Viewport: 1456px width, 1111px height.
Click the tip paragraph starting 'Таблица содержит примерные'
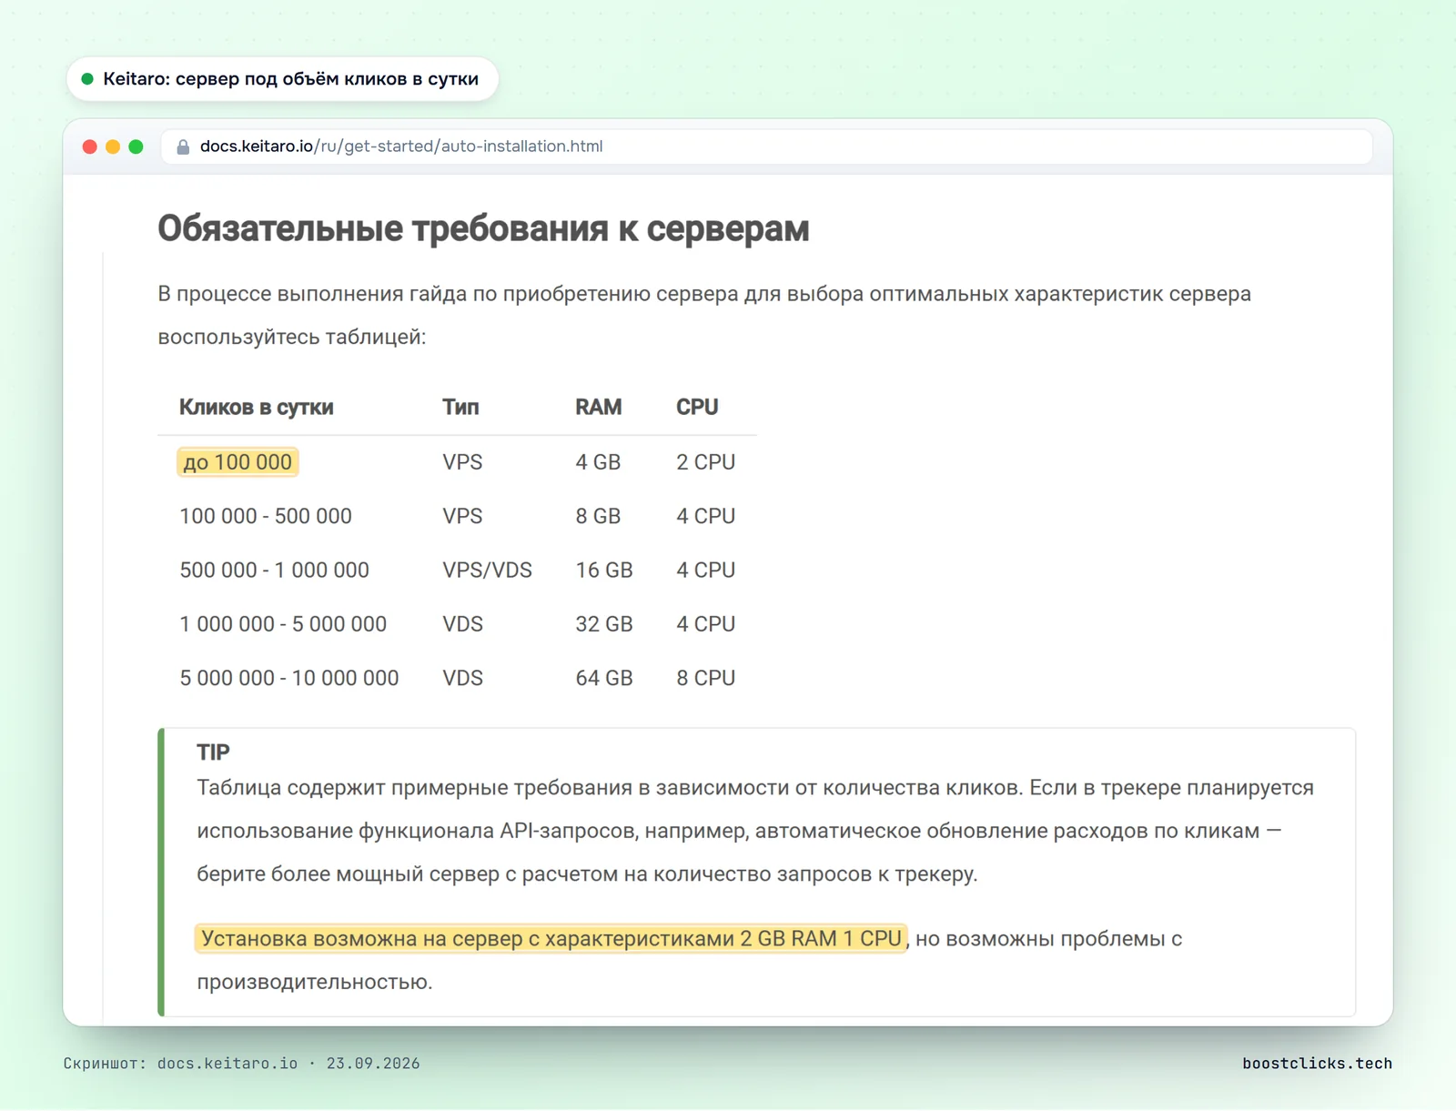click(x=755, y=831)
